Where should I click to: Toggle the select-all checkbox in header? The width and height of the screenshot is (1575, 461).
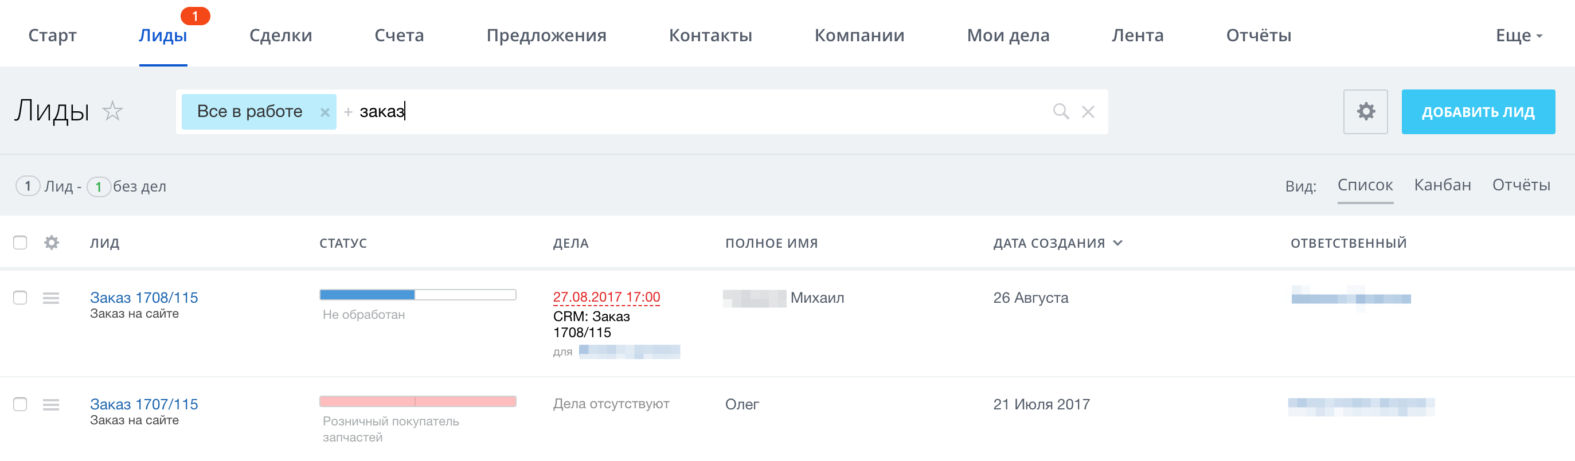point(20,243)
